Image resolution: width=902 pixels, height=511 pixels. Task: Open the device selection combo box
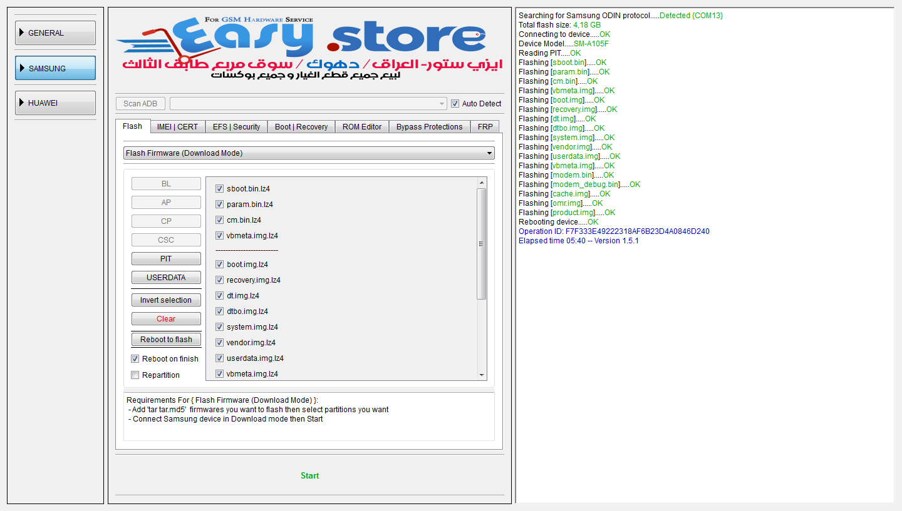[308, 104]
